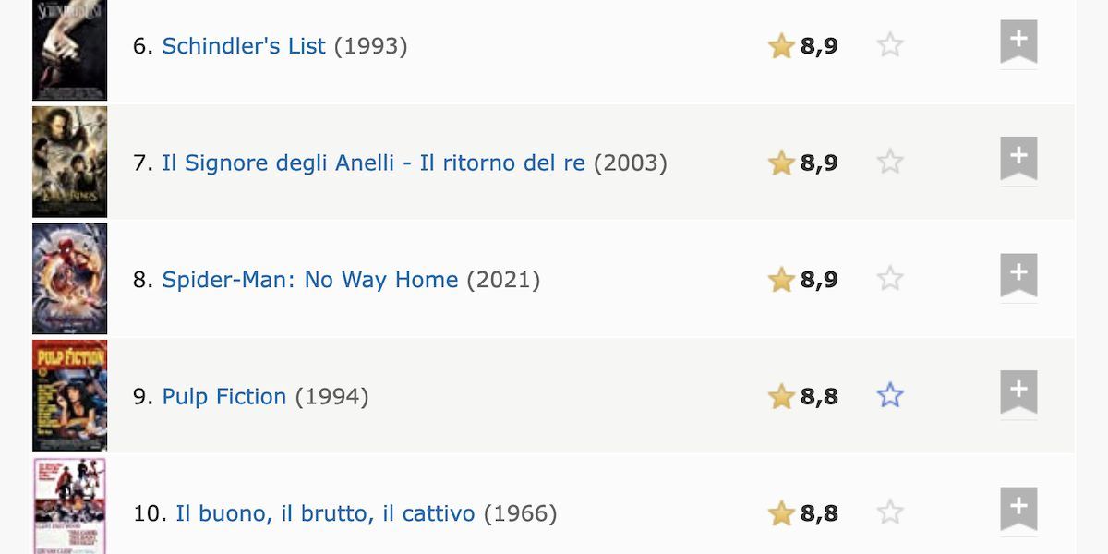
Task: Open the Pulp Fiction title link
Action: click(224, 397)
